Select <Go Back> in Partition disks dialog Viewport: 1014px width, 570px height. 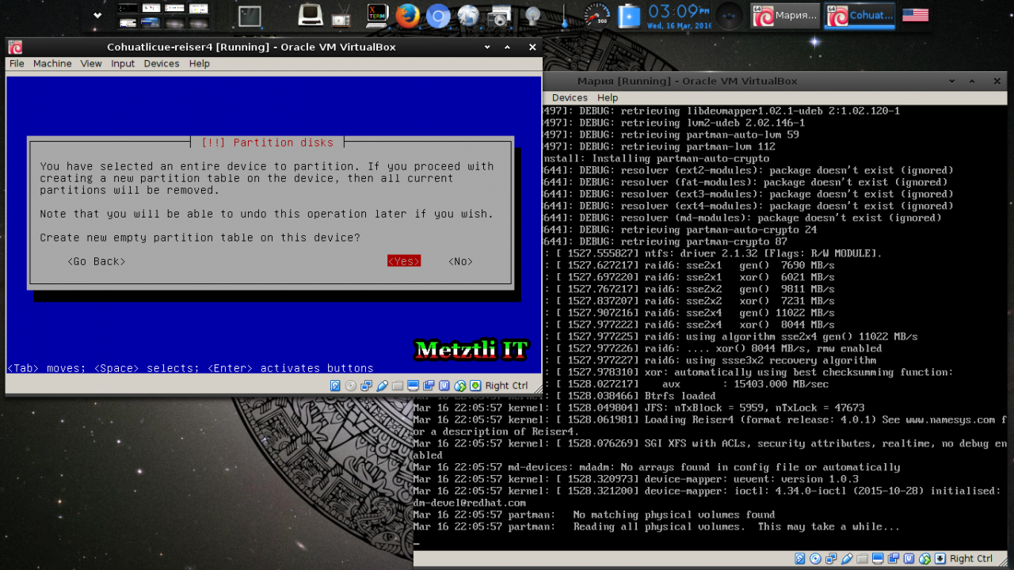[97, 261]
